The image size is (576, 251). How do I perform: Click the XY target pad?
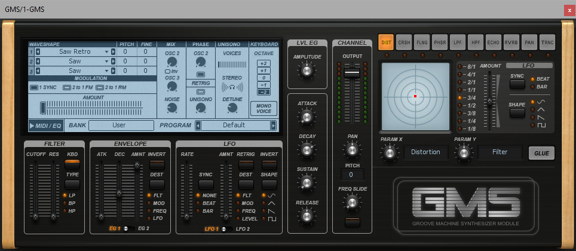pyautogui.click(x=415, y=97)
